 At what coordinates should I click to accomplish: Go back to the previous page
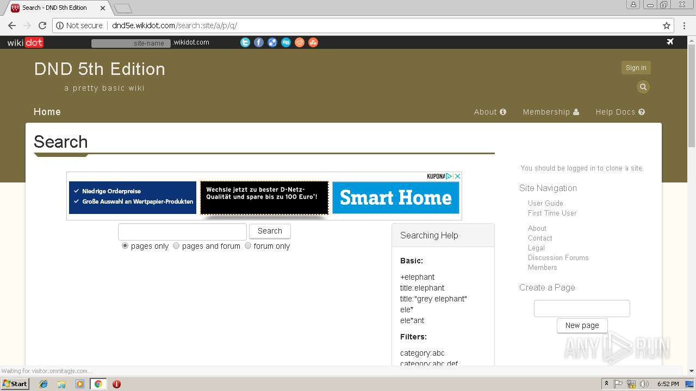pyautogui.click(x=12, y=26)
